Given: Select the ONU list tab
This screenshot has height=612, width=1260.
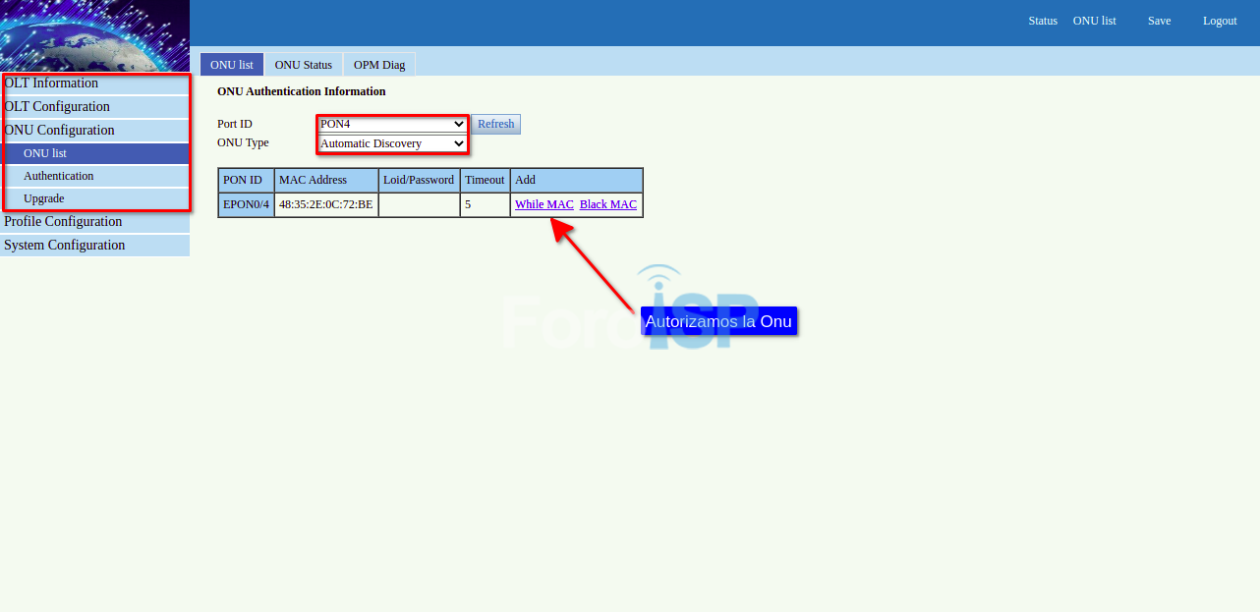Looking at the screenshot, I should (232, 65).
